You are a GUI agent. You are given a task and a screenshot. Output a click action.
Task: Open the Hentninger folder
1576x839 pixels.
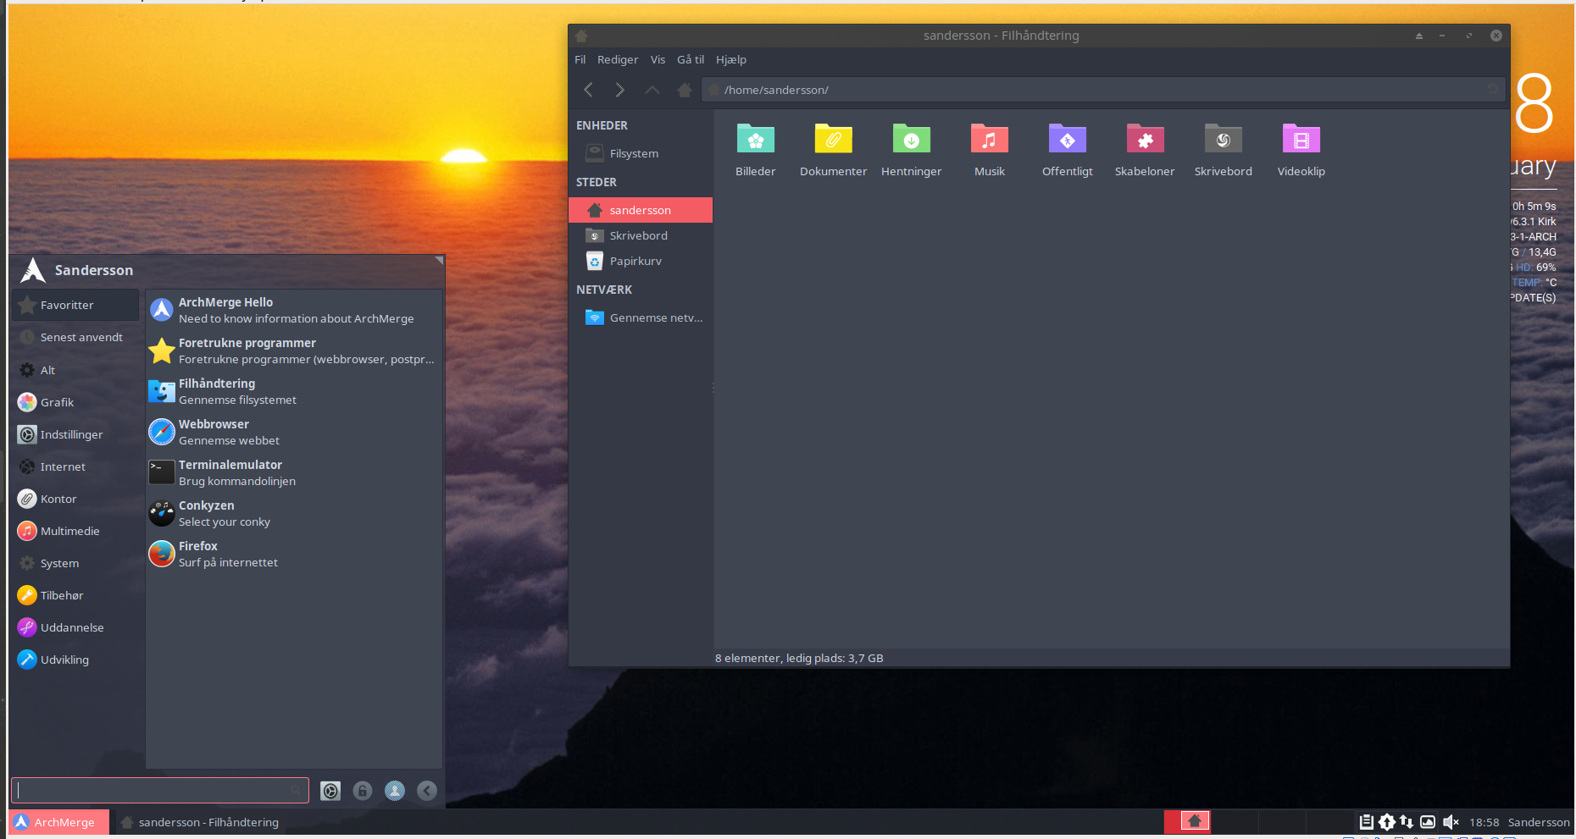click(911, 151)
